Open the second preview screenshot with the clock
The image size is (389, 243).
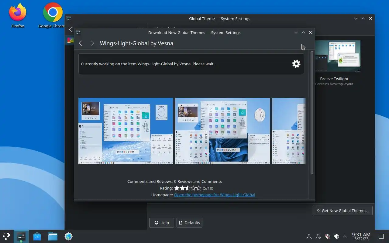[222, 131]
